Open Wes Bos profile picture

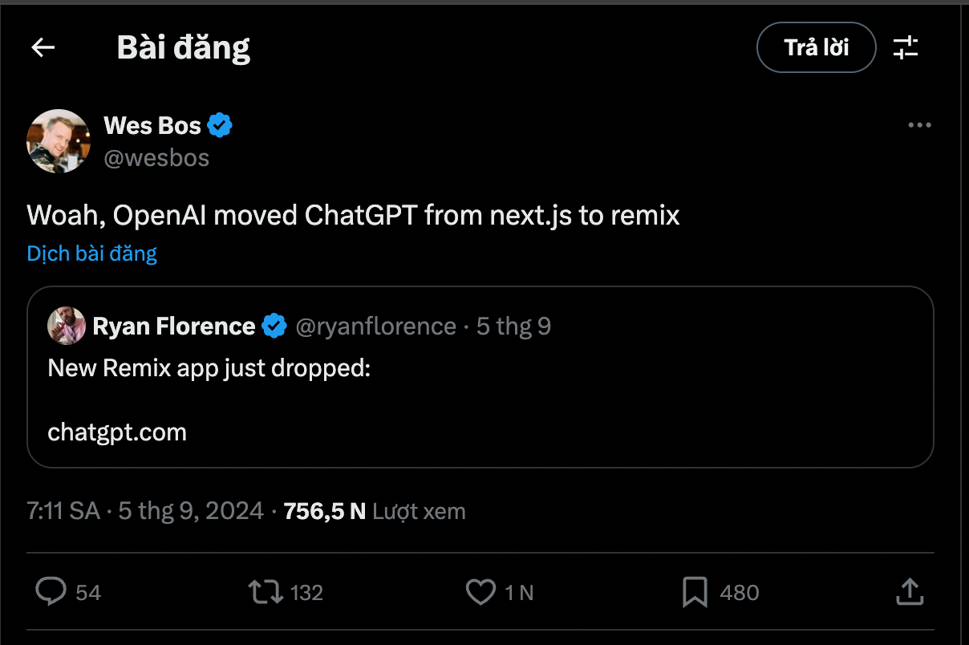point(59,140)
